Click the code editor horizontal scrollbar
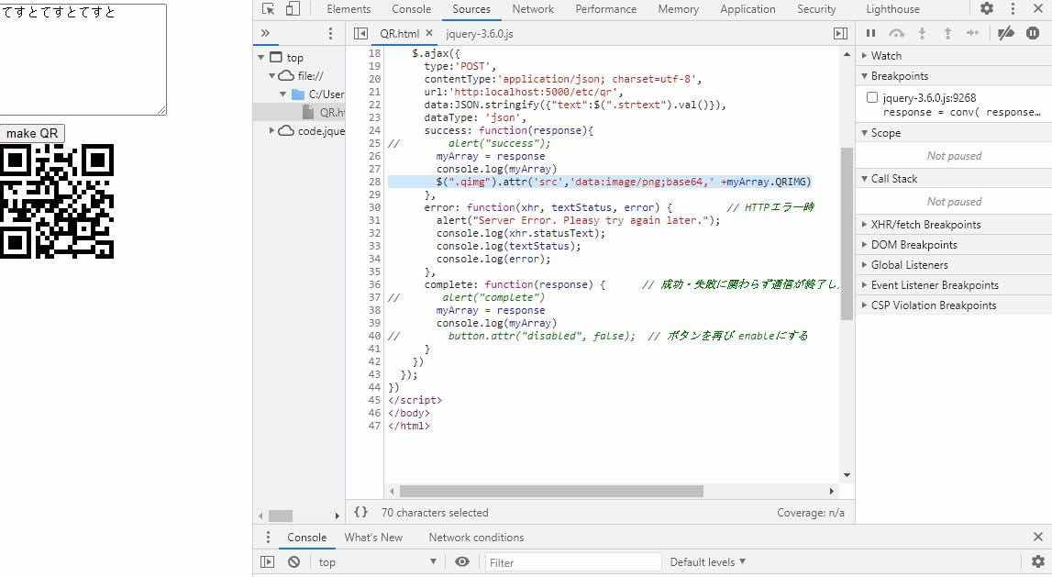 551,491
